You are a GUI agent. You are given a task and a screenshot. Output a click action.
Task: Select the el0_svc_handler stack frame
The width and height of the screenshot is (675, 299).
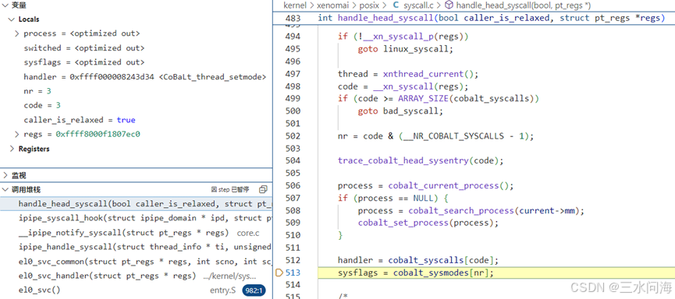coord(136,276)
